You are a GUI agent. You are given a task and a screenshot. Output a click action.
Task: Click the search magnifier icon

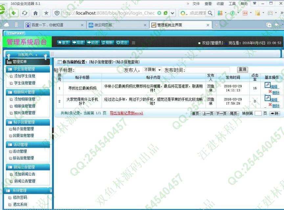(x=210, y=13)
